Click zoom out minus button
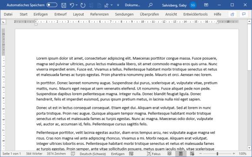Image resolution: width=252 pixels, height=157 pixels. [x=200, y=154]
